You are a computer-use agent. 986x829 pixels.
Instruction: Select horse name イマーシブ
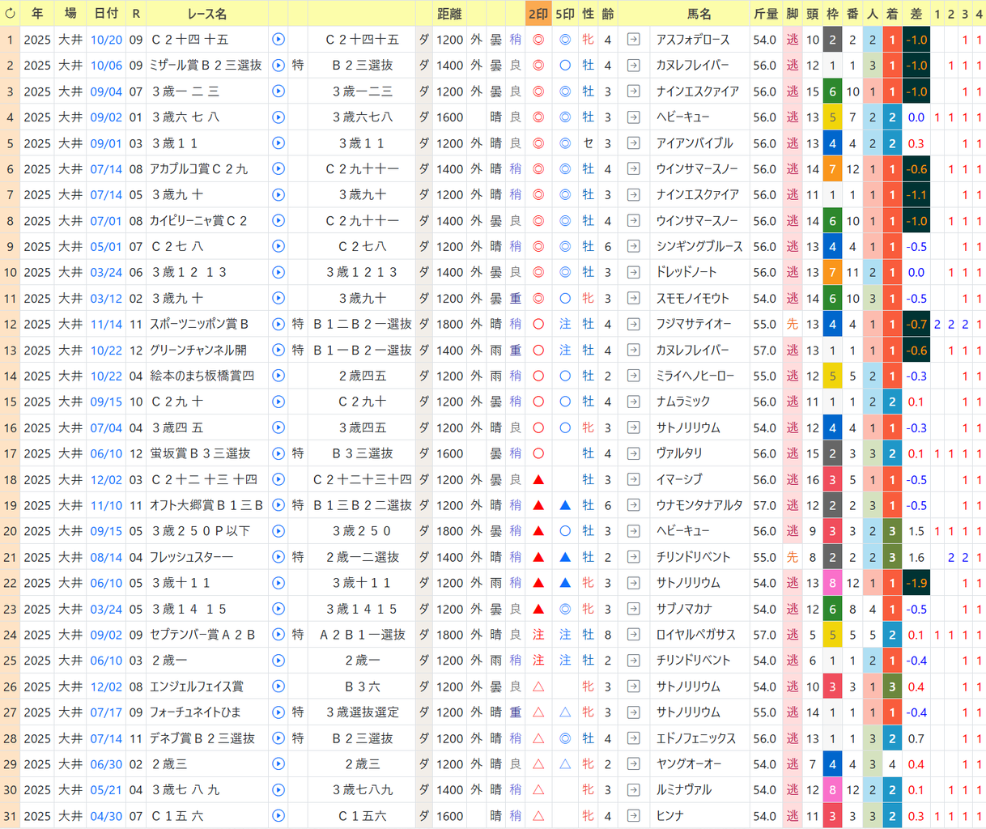coord(679,479)
